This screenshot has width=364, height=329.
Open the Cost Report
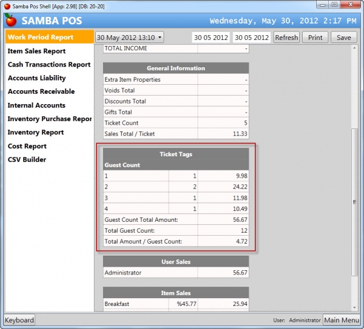tap(27, 146)
